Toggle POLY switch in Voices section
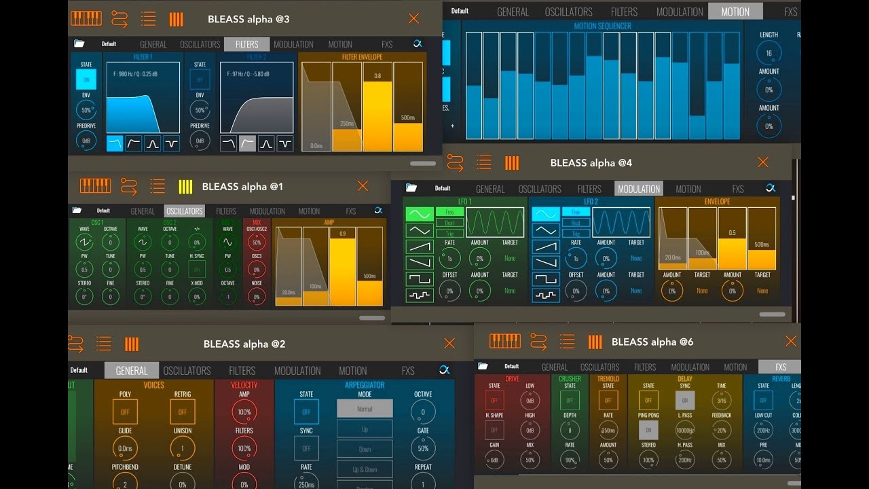This screenshot has height=489, width=869. [x=125, y=412]
